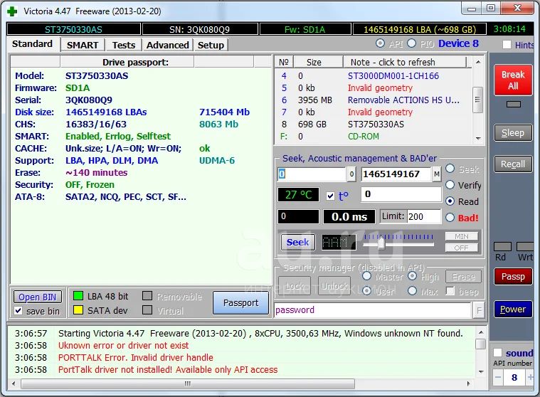Click the AAM MIN button

(x=462, y=236)
